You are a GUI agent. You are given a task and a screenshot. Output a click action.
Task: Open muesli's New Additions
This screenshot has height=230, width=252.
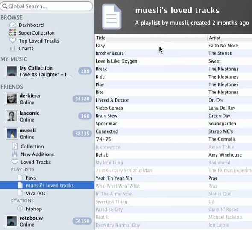(x=37, y=154)
